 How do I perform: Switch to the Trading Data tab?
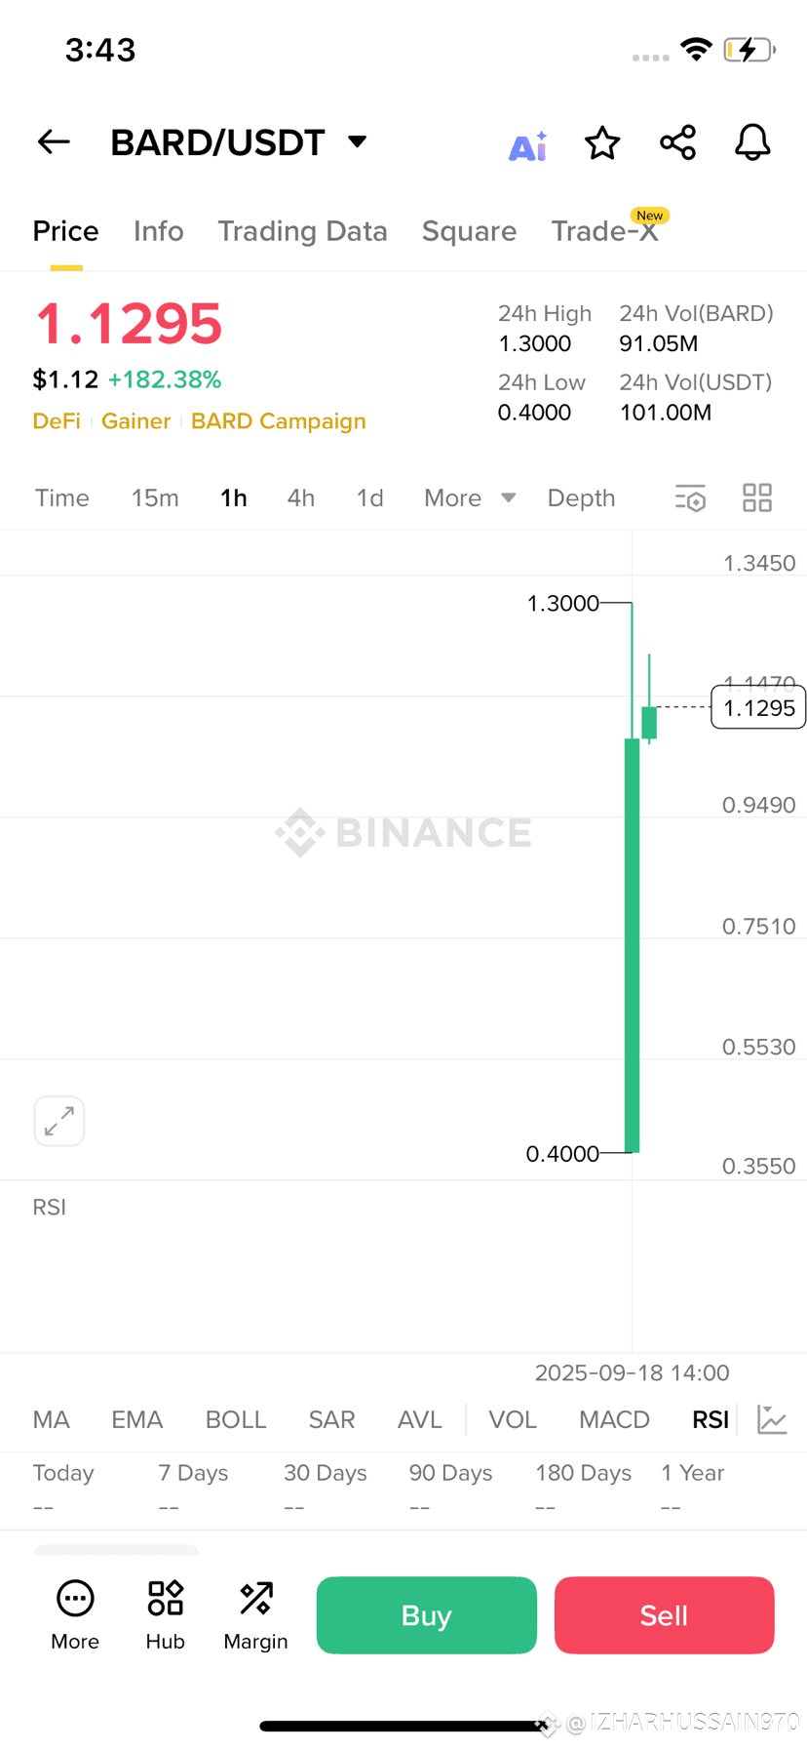tap(302, 231)
